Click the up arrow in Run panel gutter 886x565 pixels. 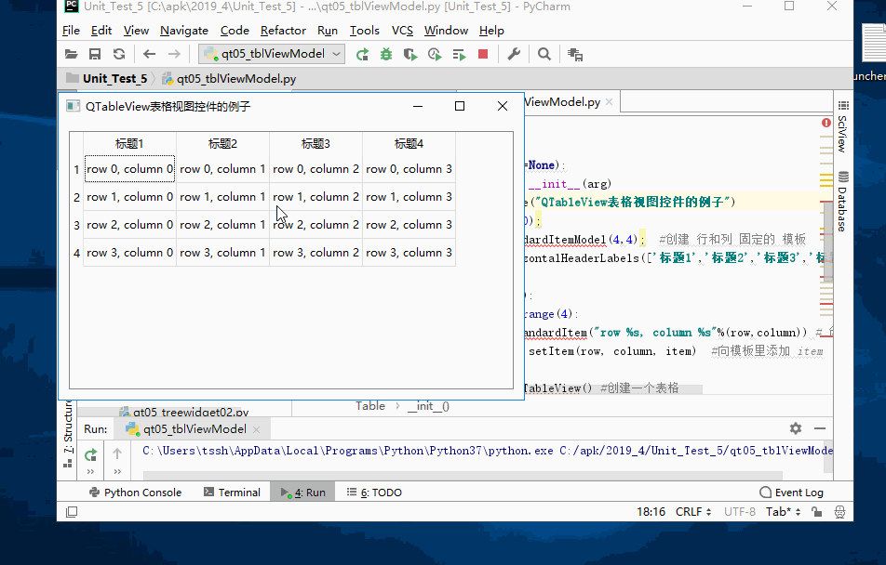point(117,453)
